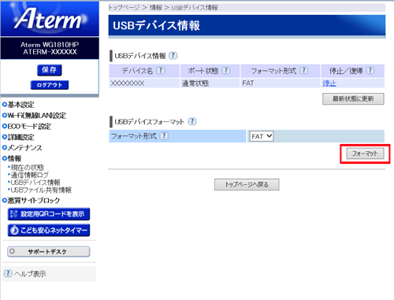This screenshot has height=300, width=394.
Task: Click help icon in the フォーマット形式 column header
Action: [x=304, y=71]
